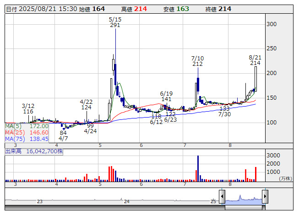
Task: Click the left range handle arrow in navigator
Action: (222, 197)
